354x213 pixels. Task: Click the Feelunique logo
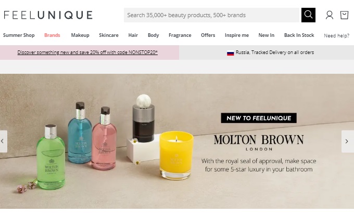coord(48,15)
